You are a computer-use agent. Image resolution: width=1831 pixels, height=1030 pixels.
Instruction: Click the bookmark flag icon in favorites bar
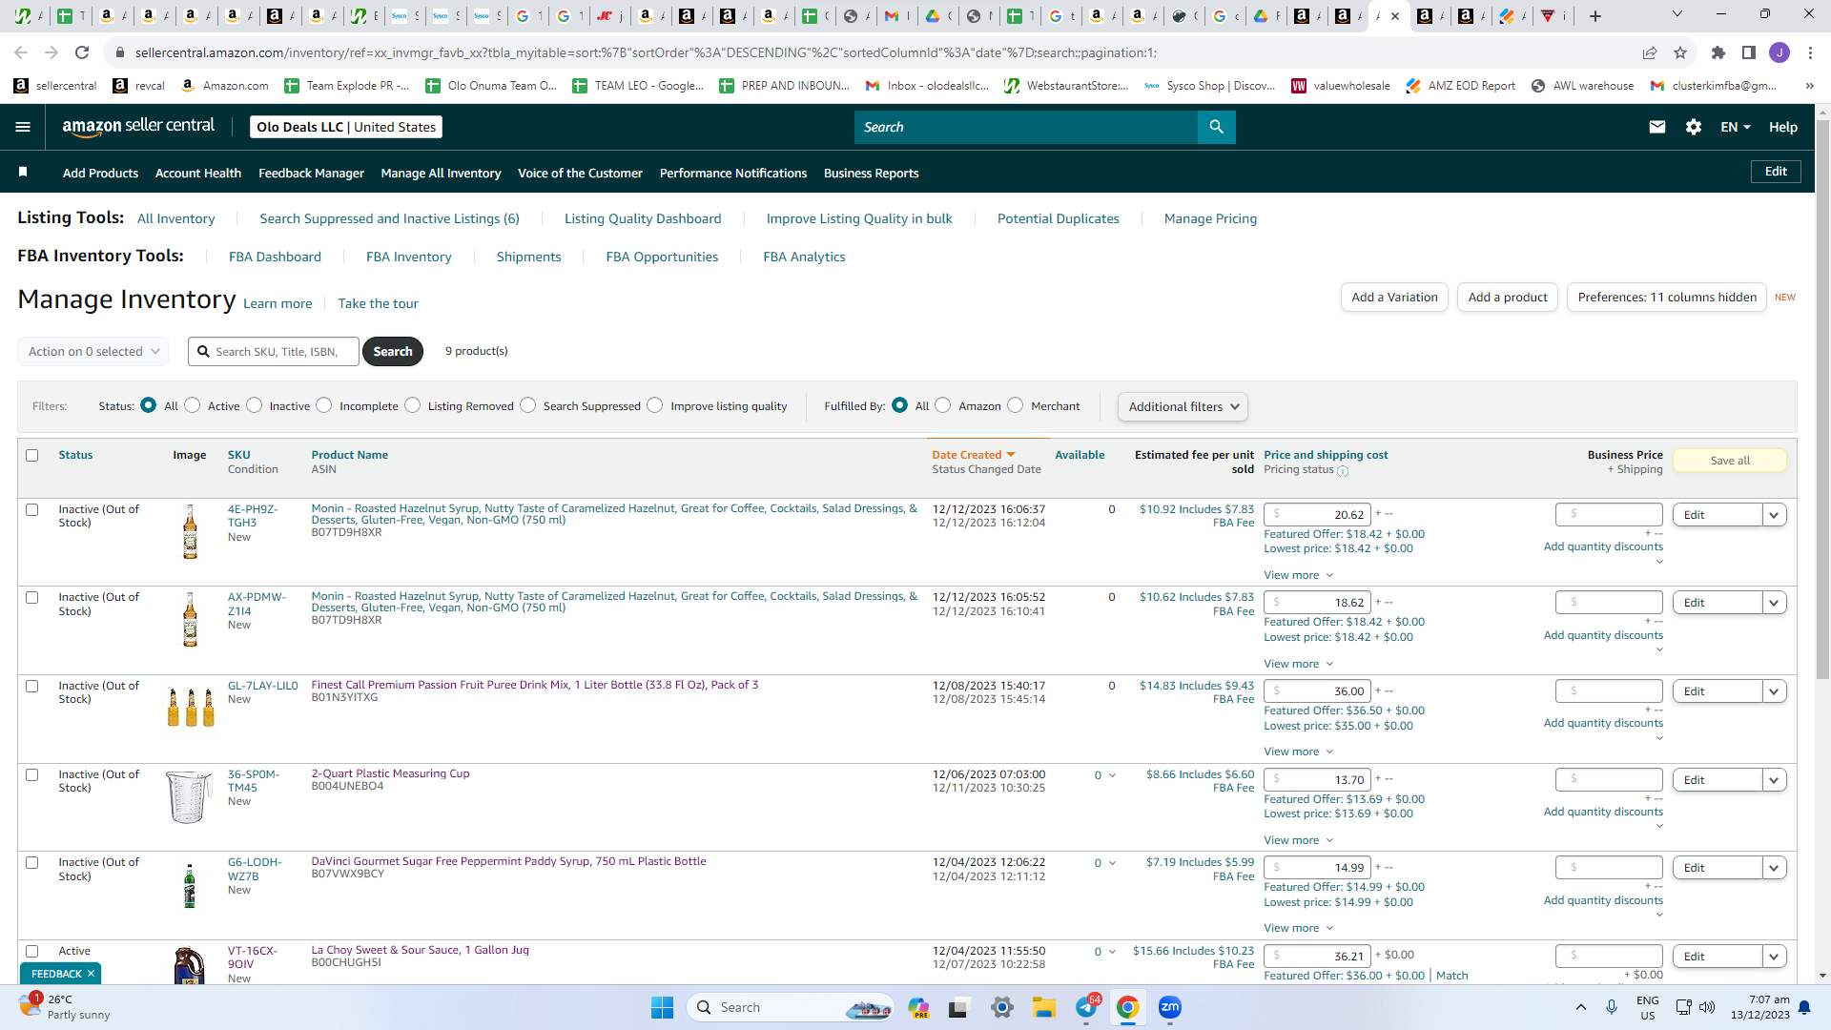tap(23, 172)
